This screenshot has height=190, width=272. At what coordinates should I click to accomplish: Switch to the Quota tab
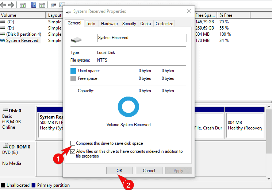point(146,24)
